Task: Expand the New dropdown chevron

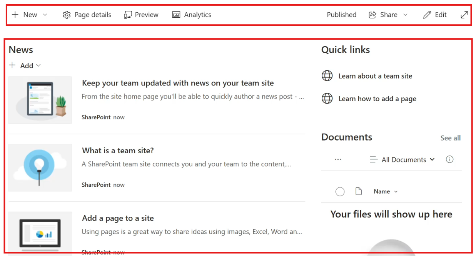Action: 45,15
